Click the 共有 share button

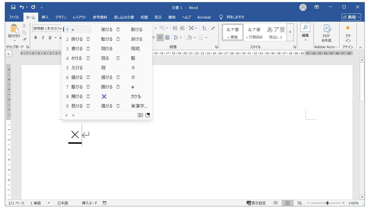pos(351,17)
